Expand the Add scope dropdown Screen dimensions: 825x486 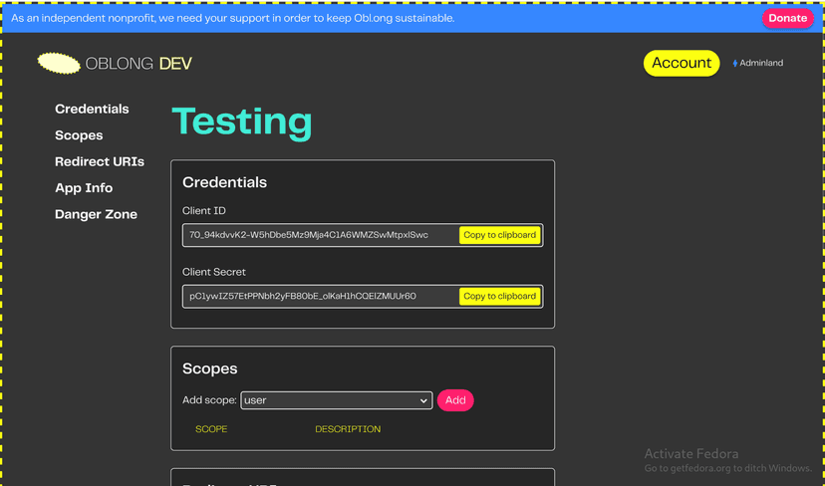point(336,400)
